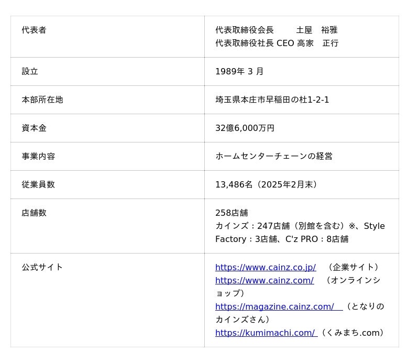419x363 pixels.
Task: Click the chairman name 土屋 裕雅
Action: pos(317,30)
